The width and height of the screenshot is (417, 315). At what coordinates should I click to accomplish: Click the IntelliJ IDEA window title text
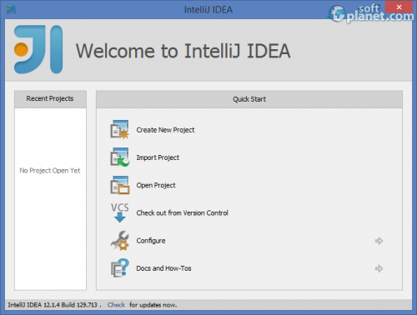pyautogui.click(x=208, y=10)
